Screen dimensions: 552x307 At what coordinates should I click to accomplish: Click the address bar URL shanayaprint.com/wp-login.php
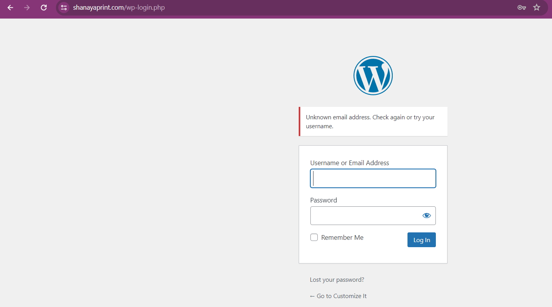coord(119,7)
